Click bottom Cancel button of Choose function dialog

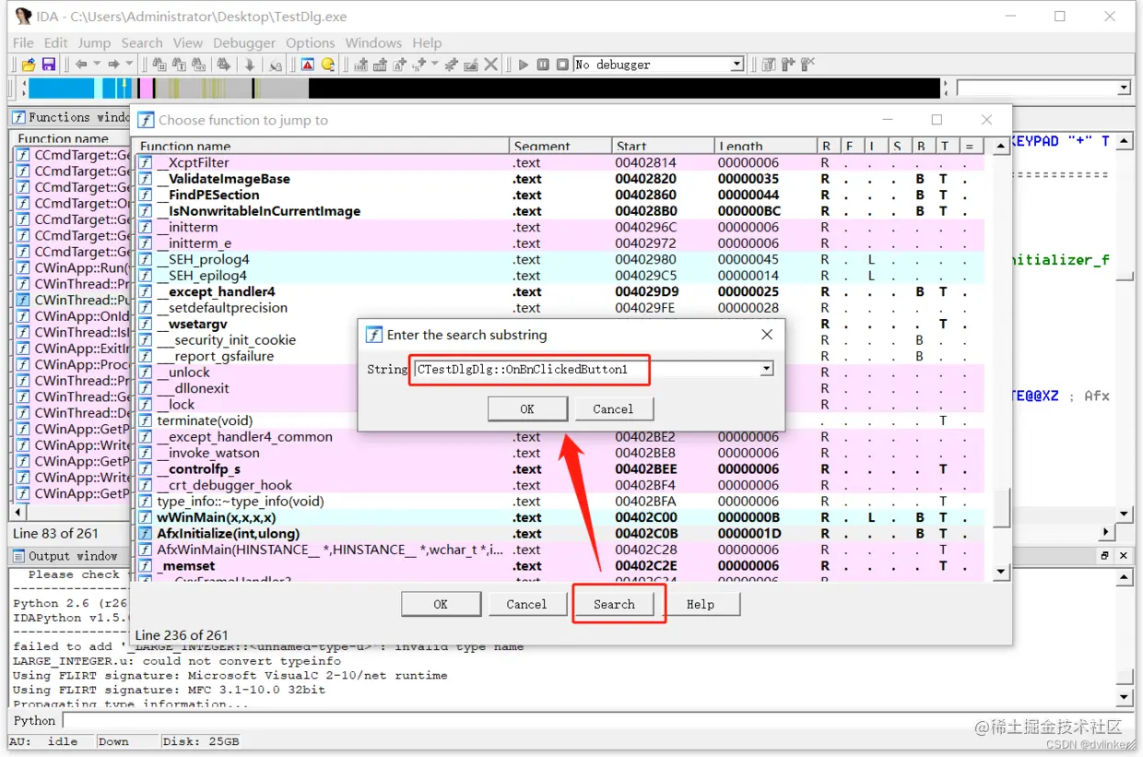(x=526, y=604)
